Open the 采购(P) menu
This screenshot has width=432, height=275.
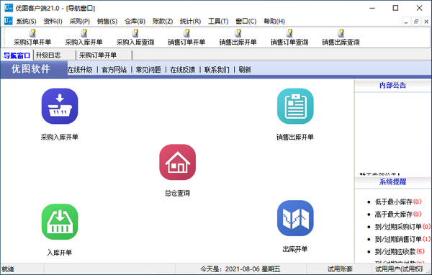[80, 21]
